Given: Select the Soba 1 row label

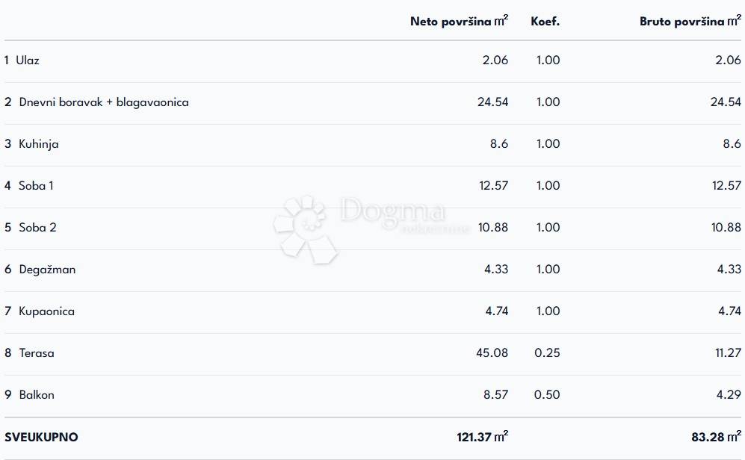Looking at the screenshot, I should pyautogui.click(x=36, y=186).
